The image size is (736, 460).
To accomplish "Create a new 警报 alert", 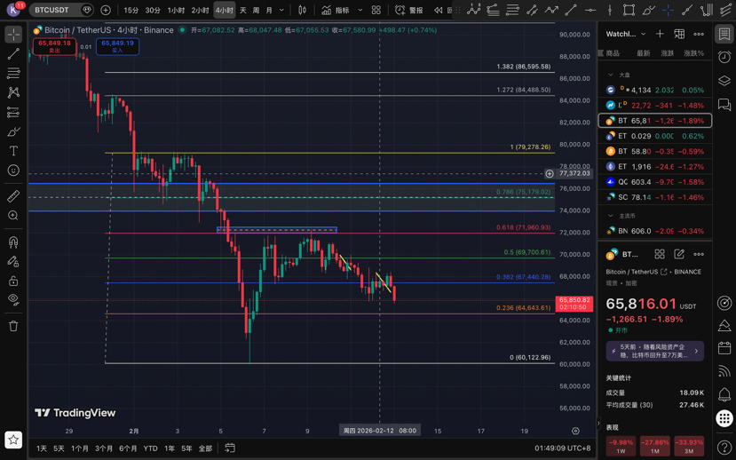I will [x=408, y=10].
